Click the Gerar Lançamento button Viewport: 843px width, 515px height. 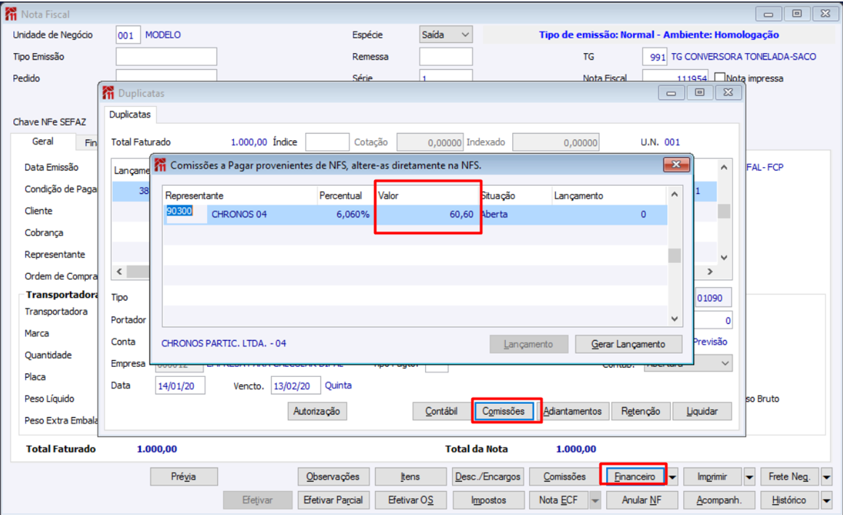(x=628, y=344)
